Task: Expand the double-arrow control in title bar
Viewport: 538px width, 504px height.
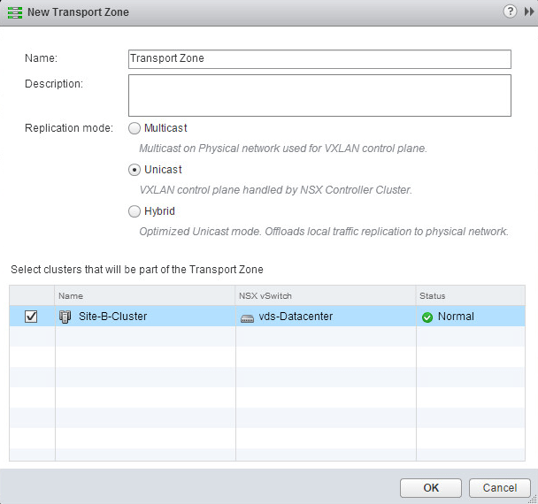Action: click(x=528, y=11)
